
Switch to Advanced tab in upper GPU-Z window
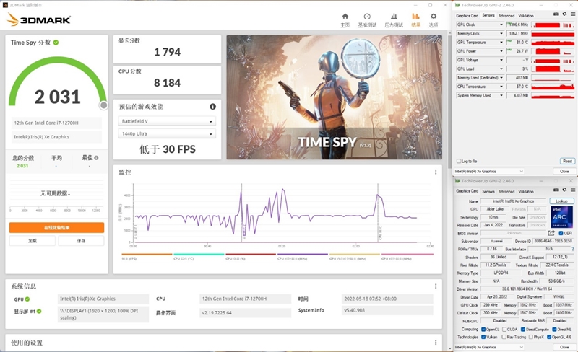pos(506,15)
